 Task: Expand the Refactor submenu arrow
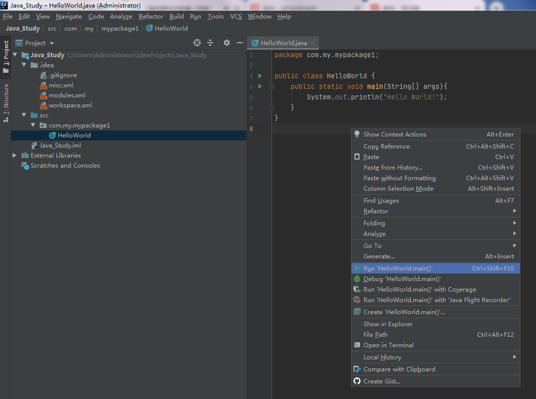(x=514, y=211)
